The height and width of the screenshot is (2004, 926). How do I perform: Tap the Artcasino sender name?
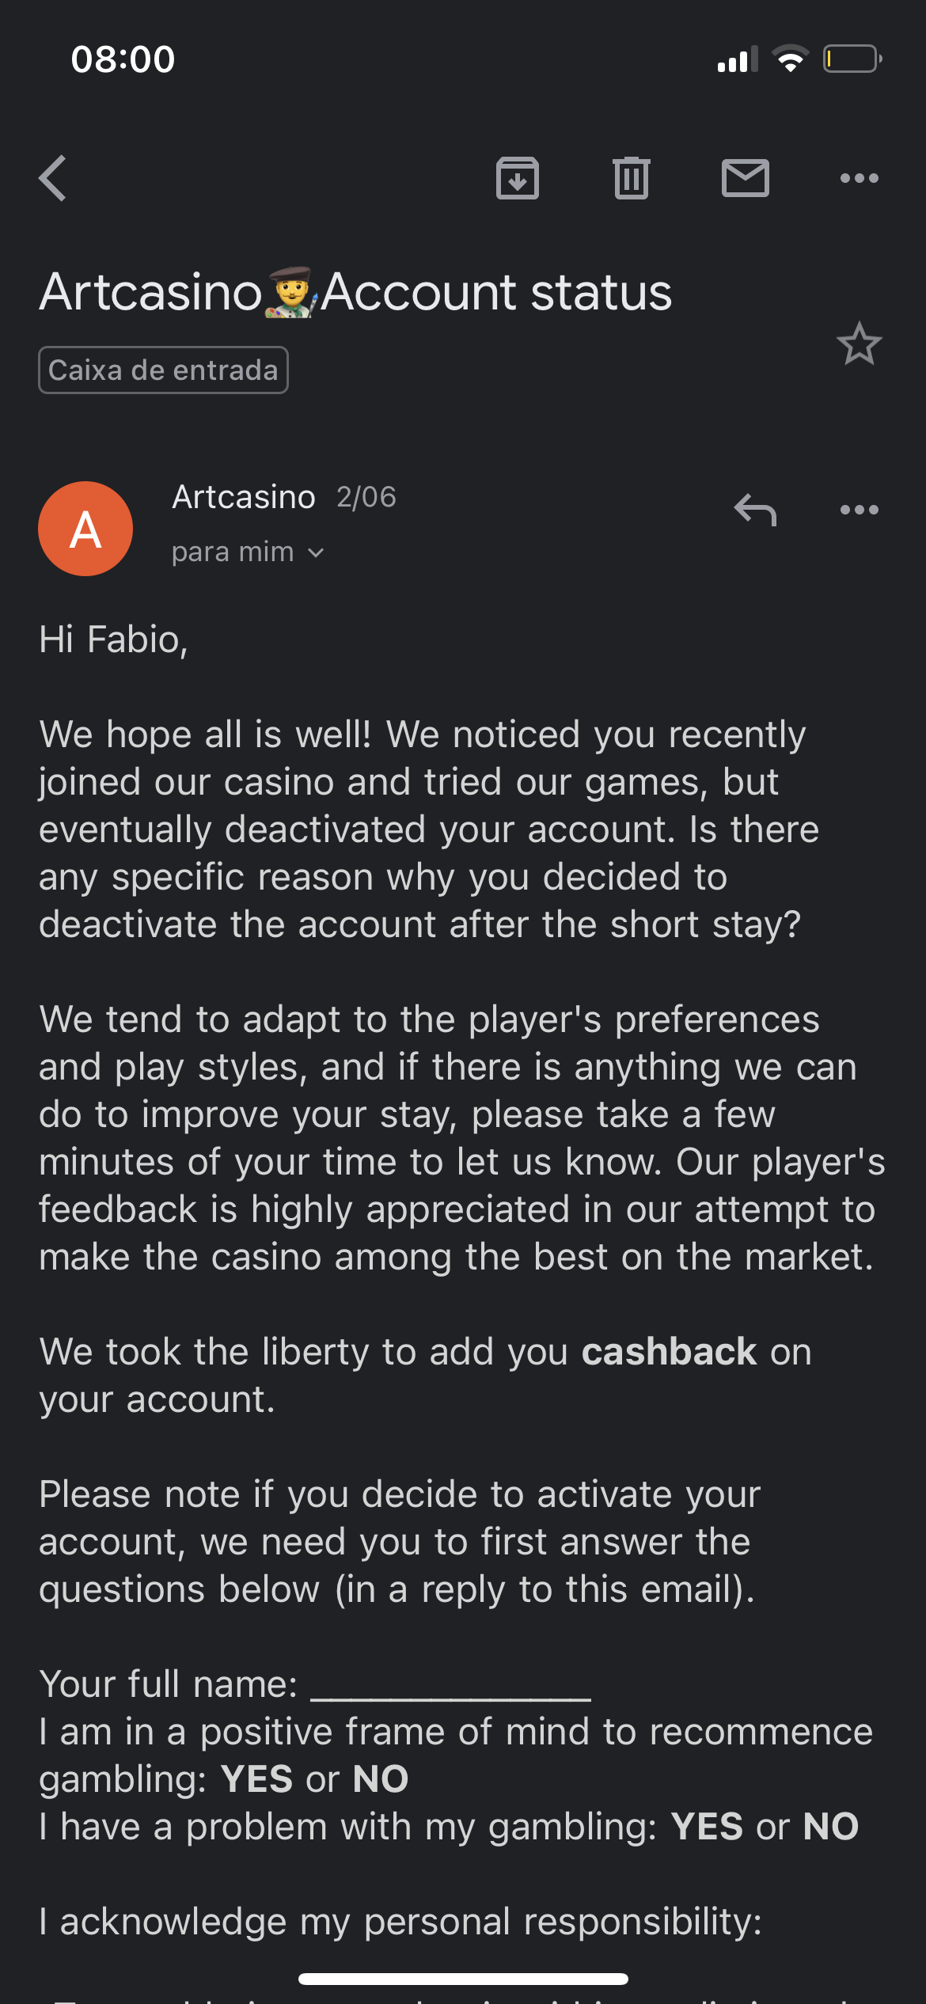point(244,497)
